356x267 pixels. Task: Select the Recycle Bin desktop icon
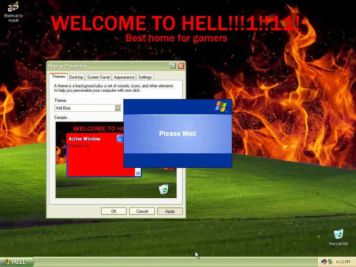(x=339, y=237)
